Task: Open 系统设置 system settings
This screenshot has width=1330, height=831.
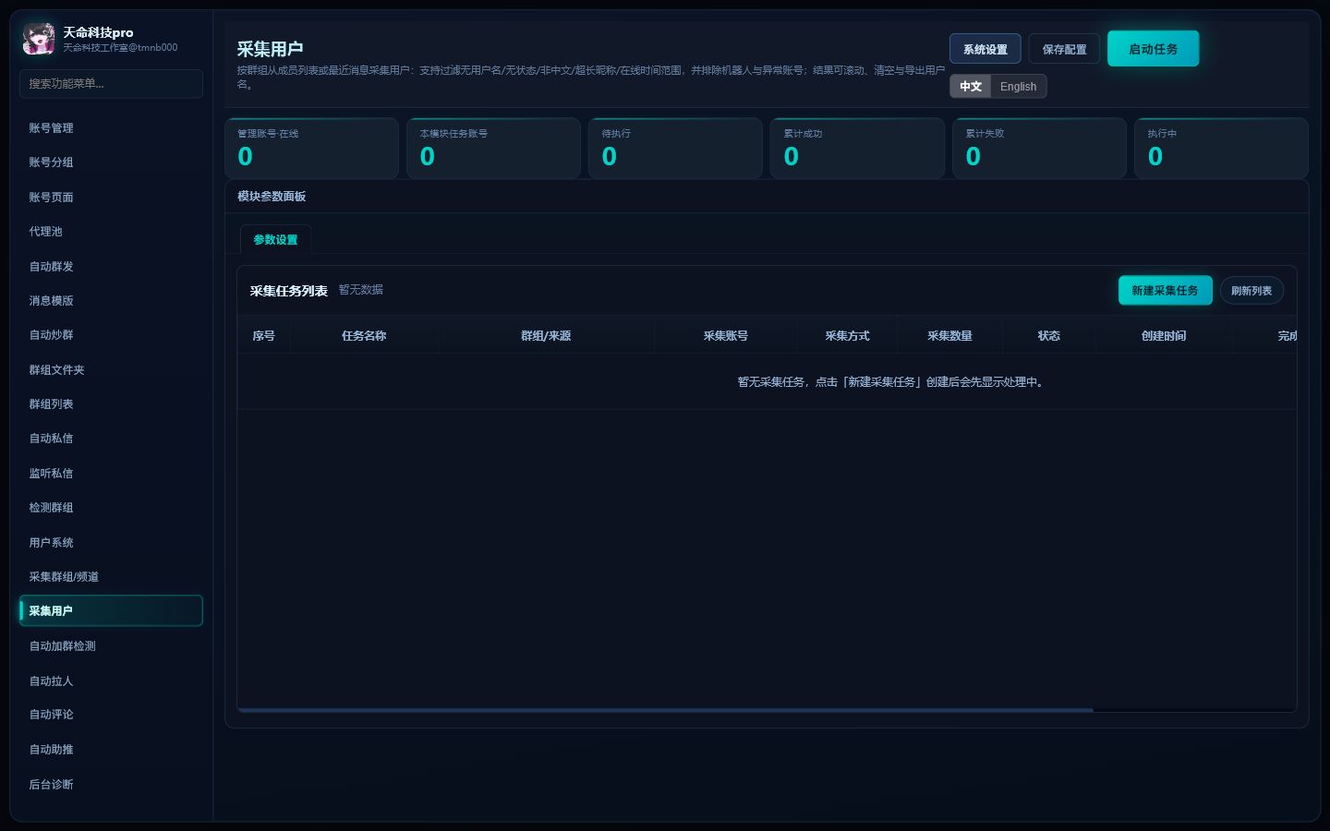Action: [985, 49]
